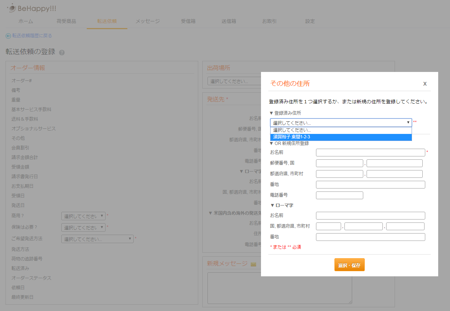Click the BeHappy!!! logo icon
This screenshot has height=311, width=450.
pyautogui.click(x=11, y=8)
